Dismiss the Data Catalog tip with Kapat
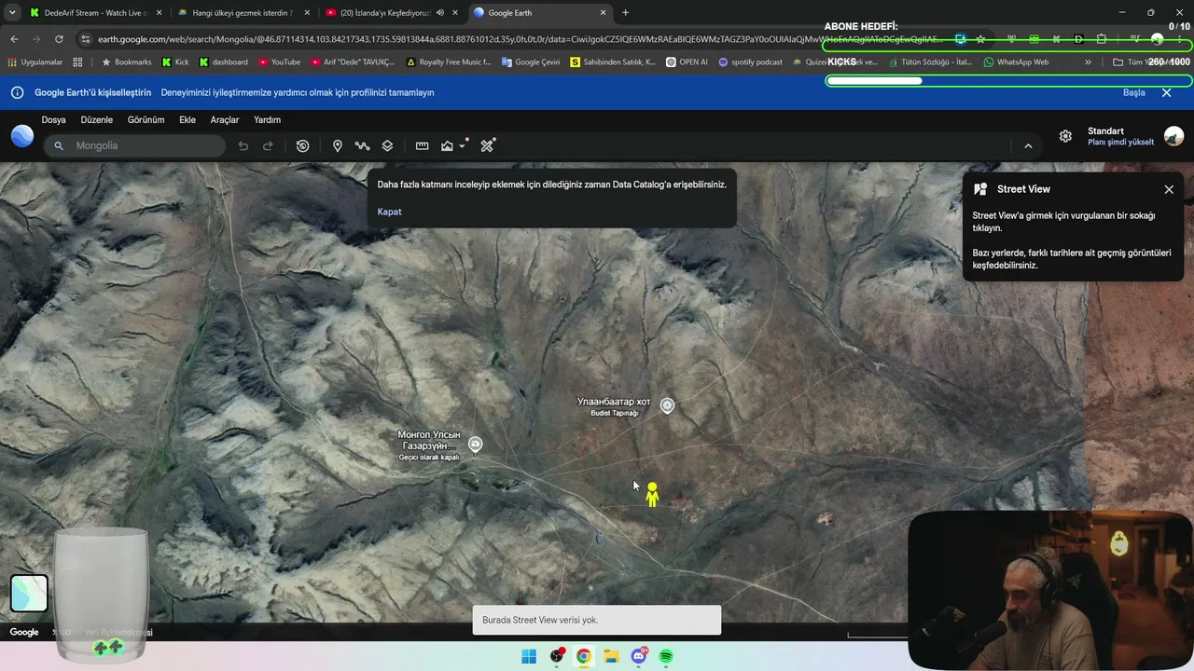 pos(389,212)
